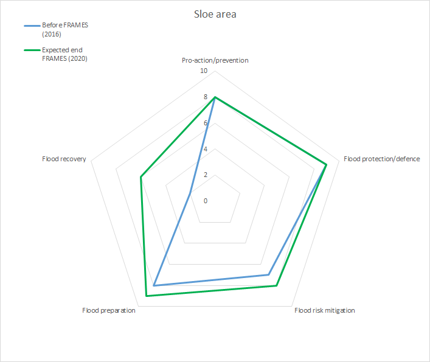This screenshot has width=430, height=362.
Task: Click the 'Flood preparation' axis label
Action: 109,310
